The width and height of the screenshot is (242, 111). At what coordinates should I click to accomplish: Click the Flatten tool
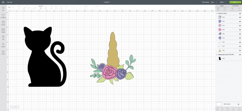(x=233, y=109)
